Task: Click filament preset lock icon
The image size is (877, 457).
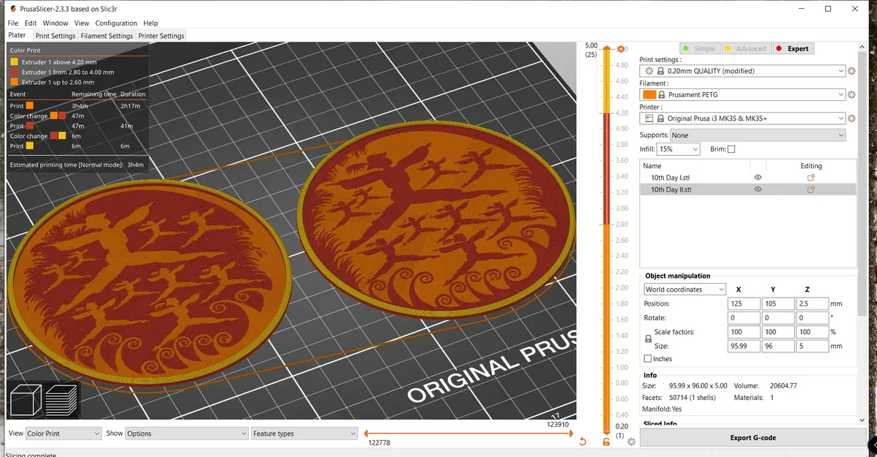Action: (662, 94)
